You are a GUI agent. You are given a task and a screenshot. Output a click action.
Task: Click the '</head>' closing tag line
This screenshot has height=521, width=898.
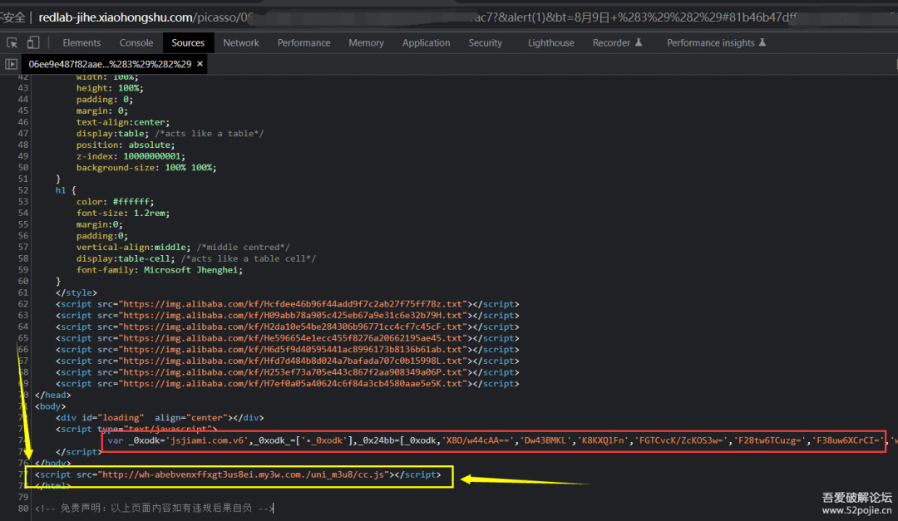pos(52,395)
